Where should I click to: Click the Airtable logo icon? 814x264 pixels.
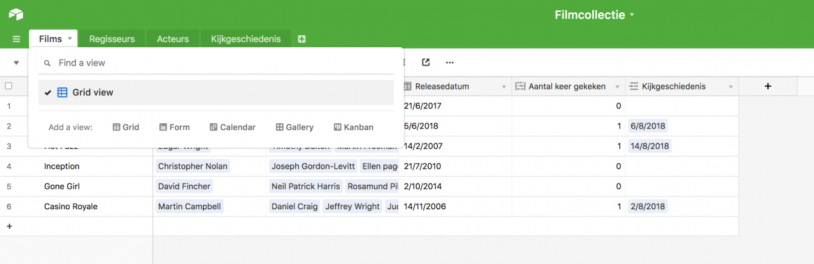16,14
